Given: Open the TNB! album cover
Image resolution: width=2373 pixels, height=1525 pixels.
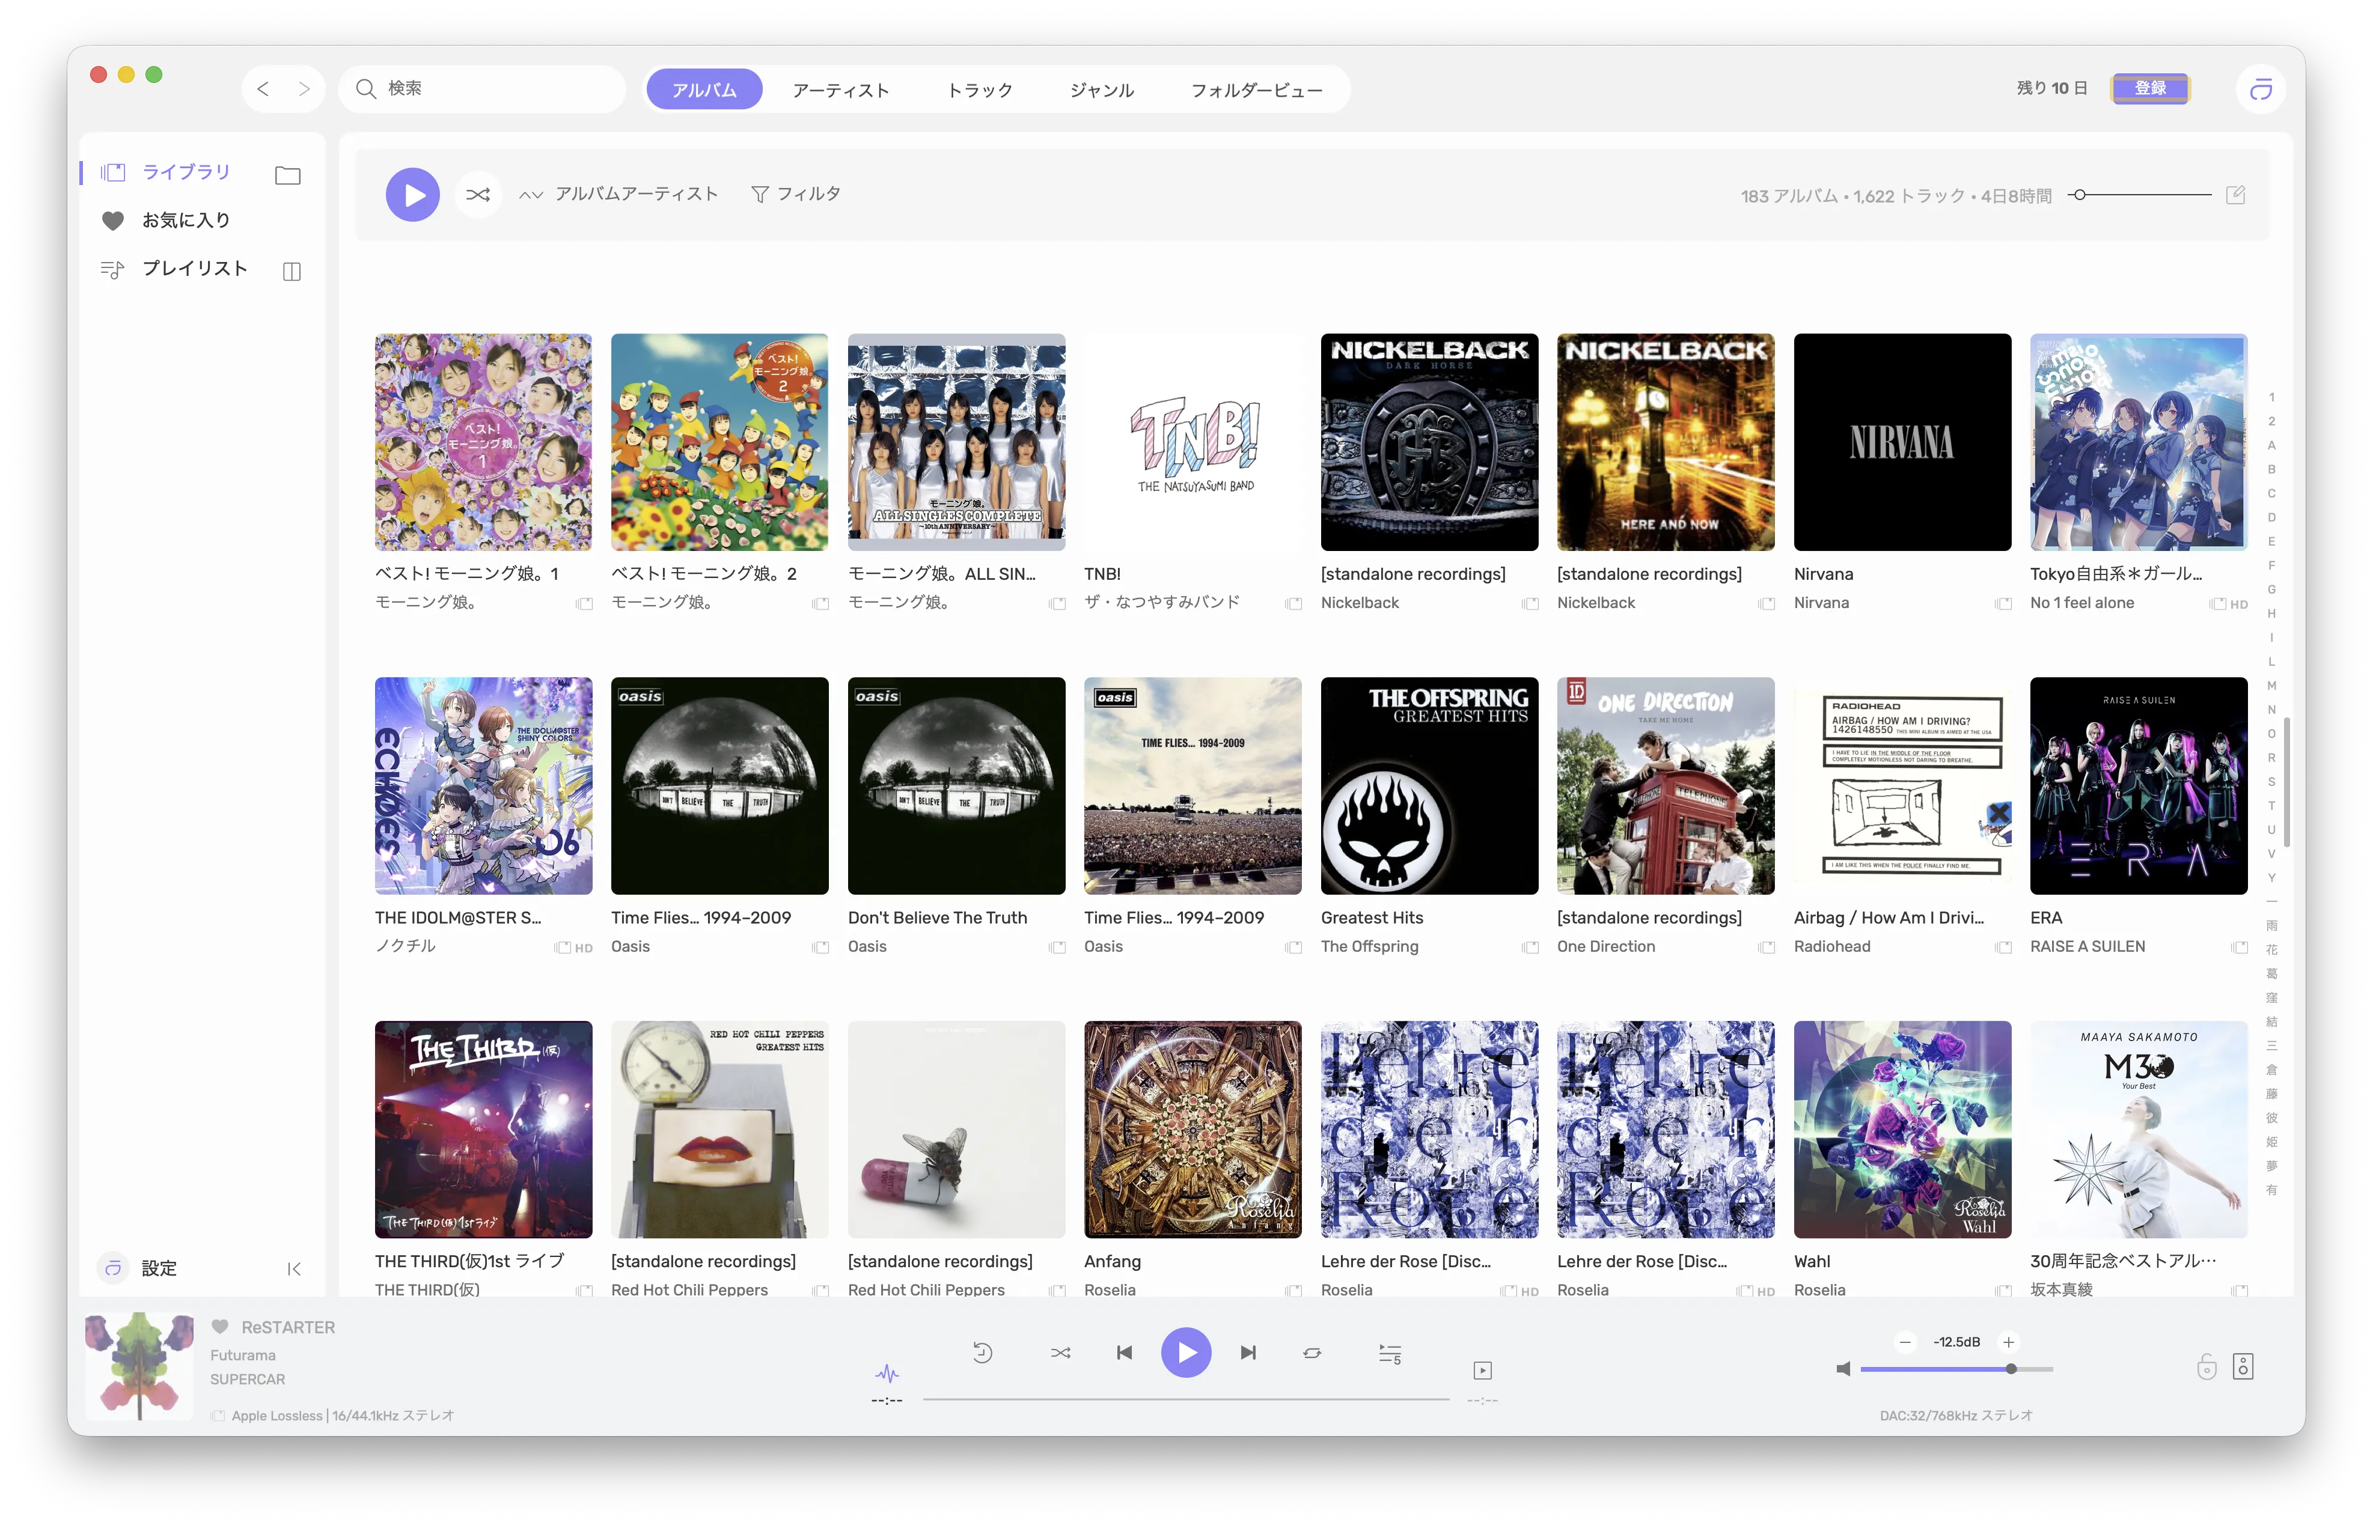Looking at the screenshot, I should pos(1193,442).
